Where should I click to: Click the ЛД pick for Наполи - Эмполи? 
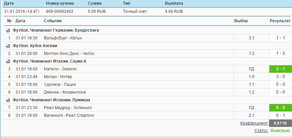tap(251, 69)
